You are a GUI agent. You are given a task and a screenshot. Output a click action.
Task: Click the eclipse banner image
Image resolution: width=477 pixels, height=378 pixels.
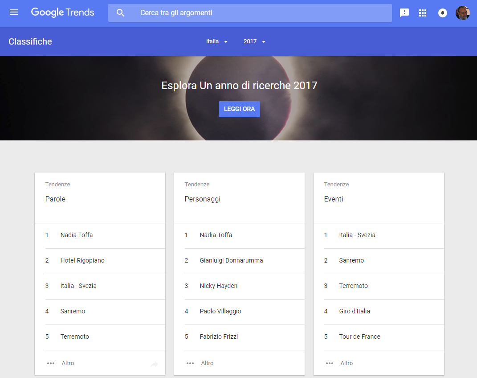[x=239, y=98]
